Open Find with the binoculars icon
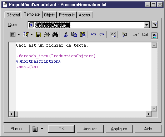 tap(55, 35)
